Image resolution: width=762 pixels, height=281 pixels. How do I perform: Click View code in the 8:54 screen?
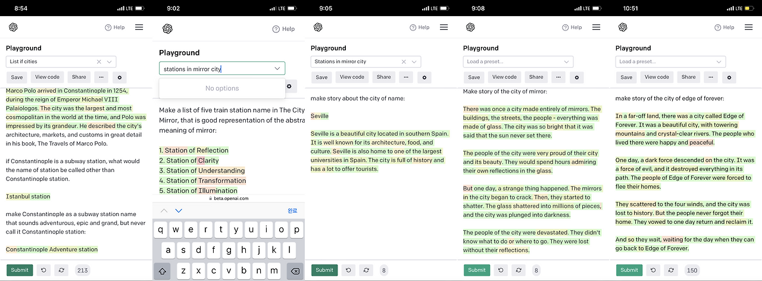pos(48,77)
